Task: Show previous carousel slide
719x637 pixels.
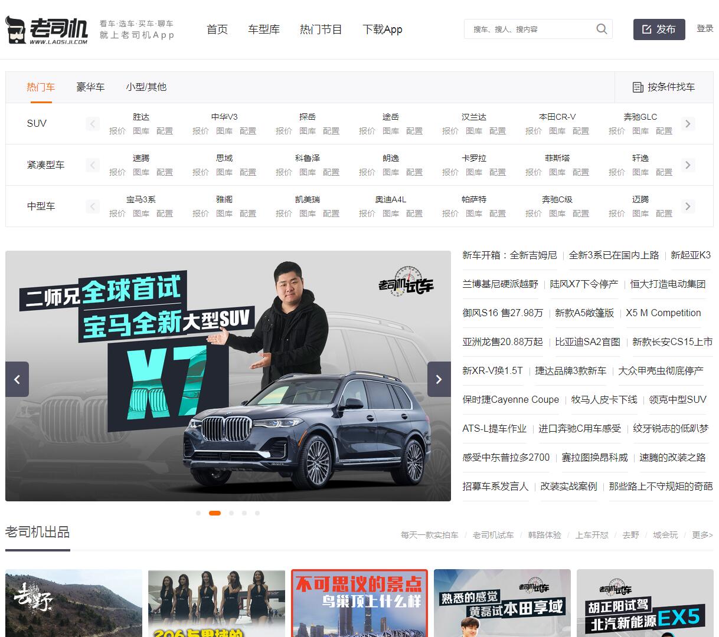Action: coord(17,379)
